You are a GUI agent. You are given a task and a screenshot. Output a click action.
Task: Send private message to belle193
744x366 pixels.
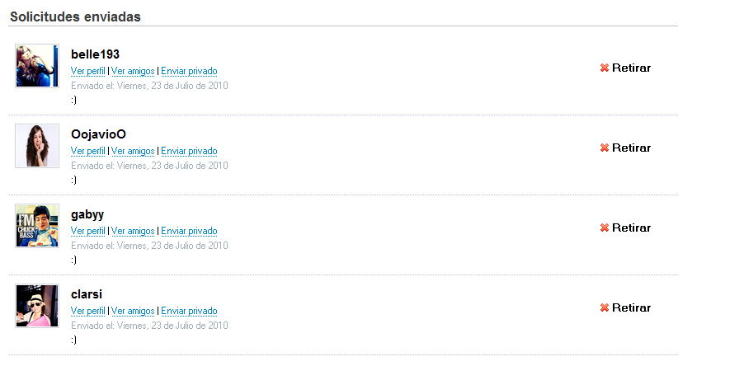pyautogui.click(x=189, y=71)
